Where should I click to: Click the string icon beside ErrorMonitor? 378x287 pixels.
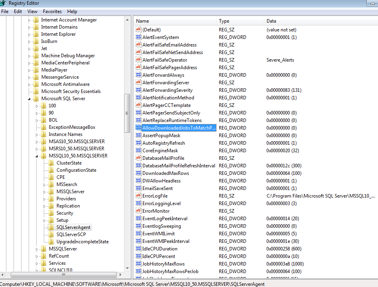coord(138,211)
